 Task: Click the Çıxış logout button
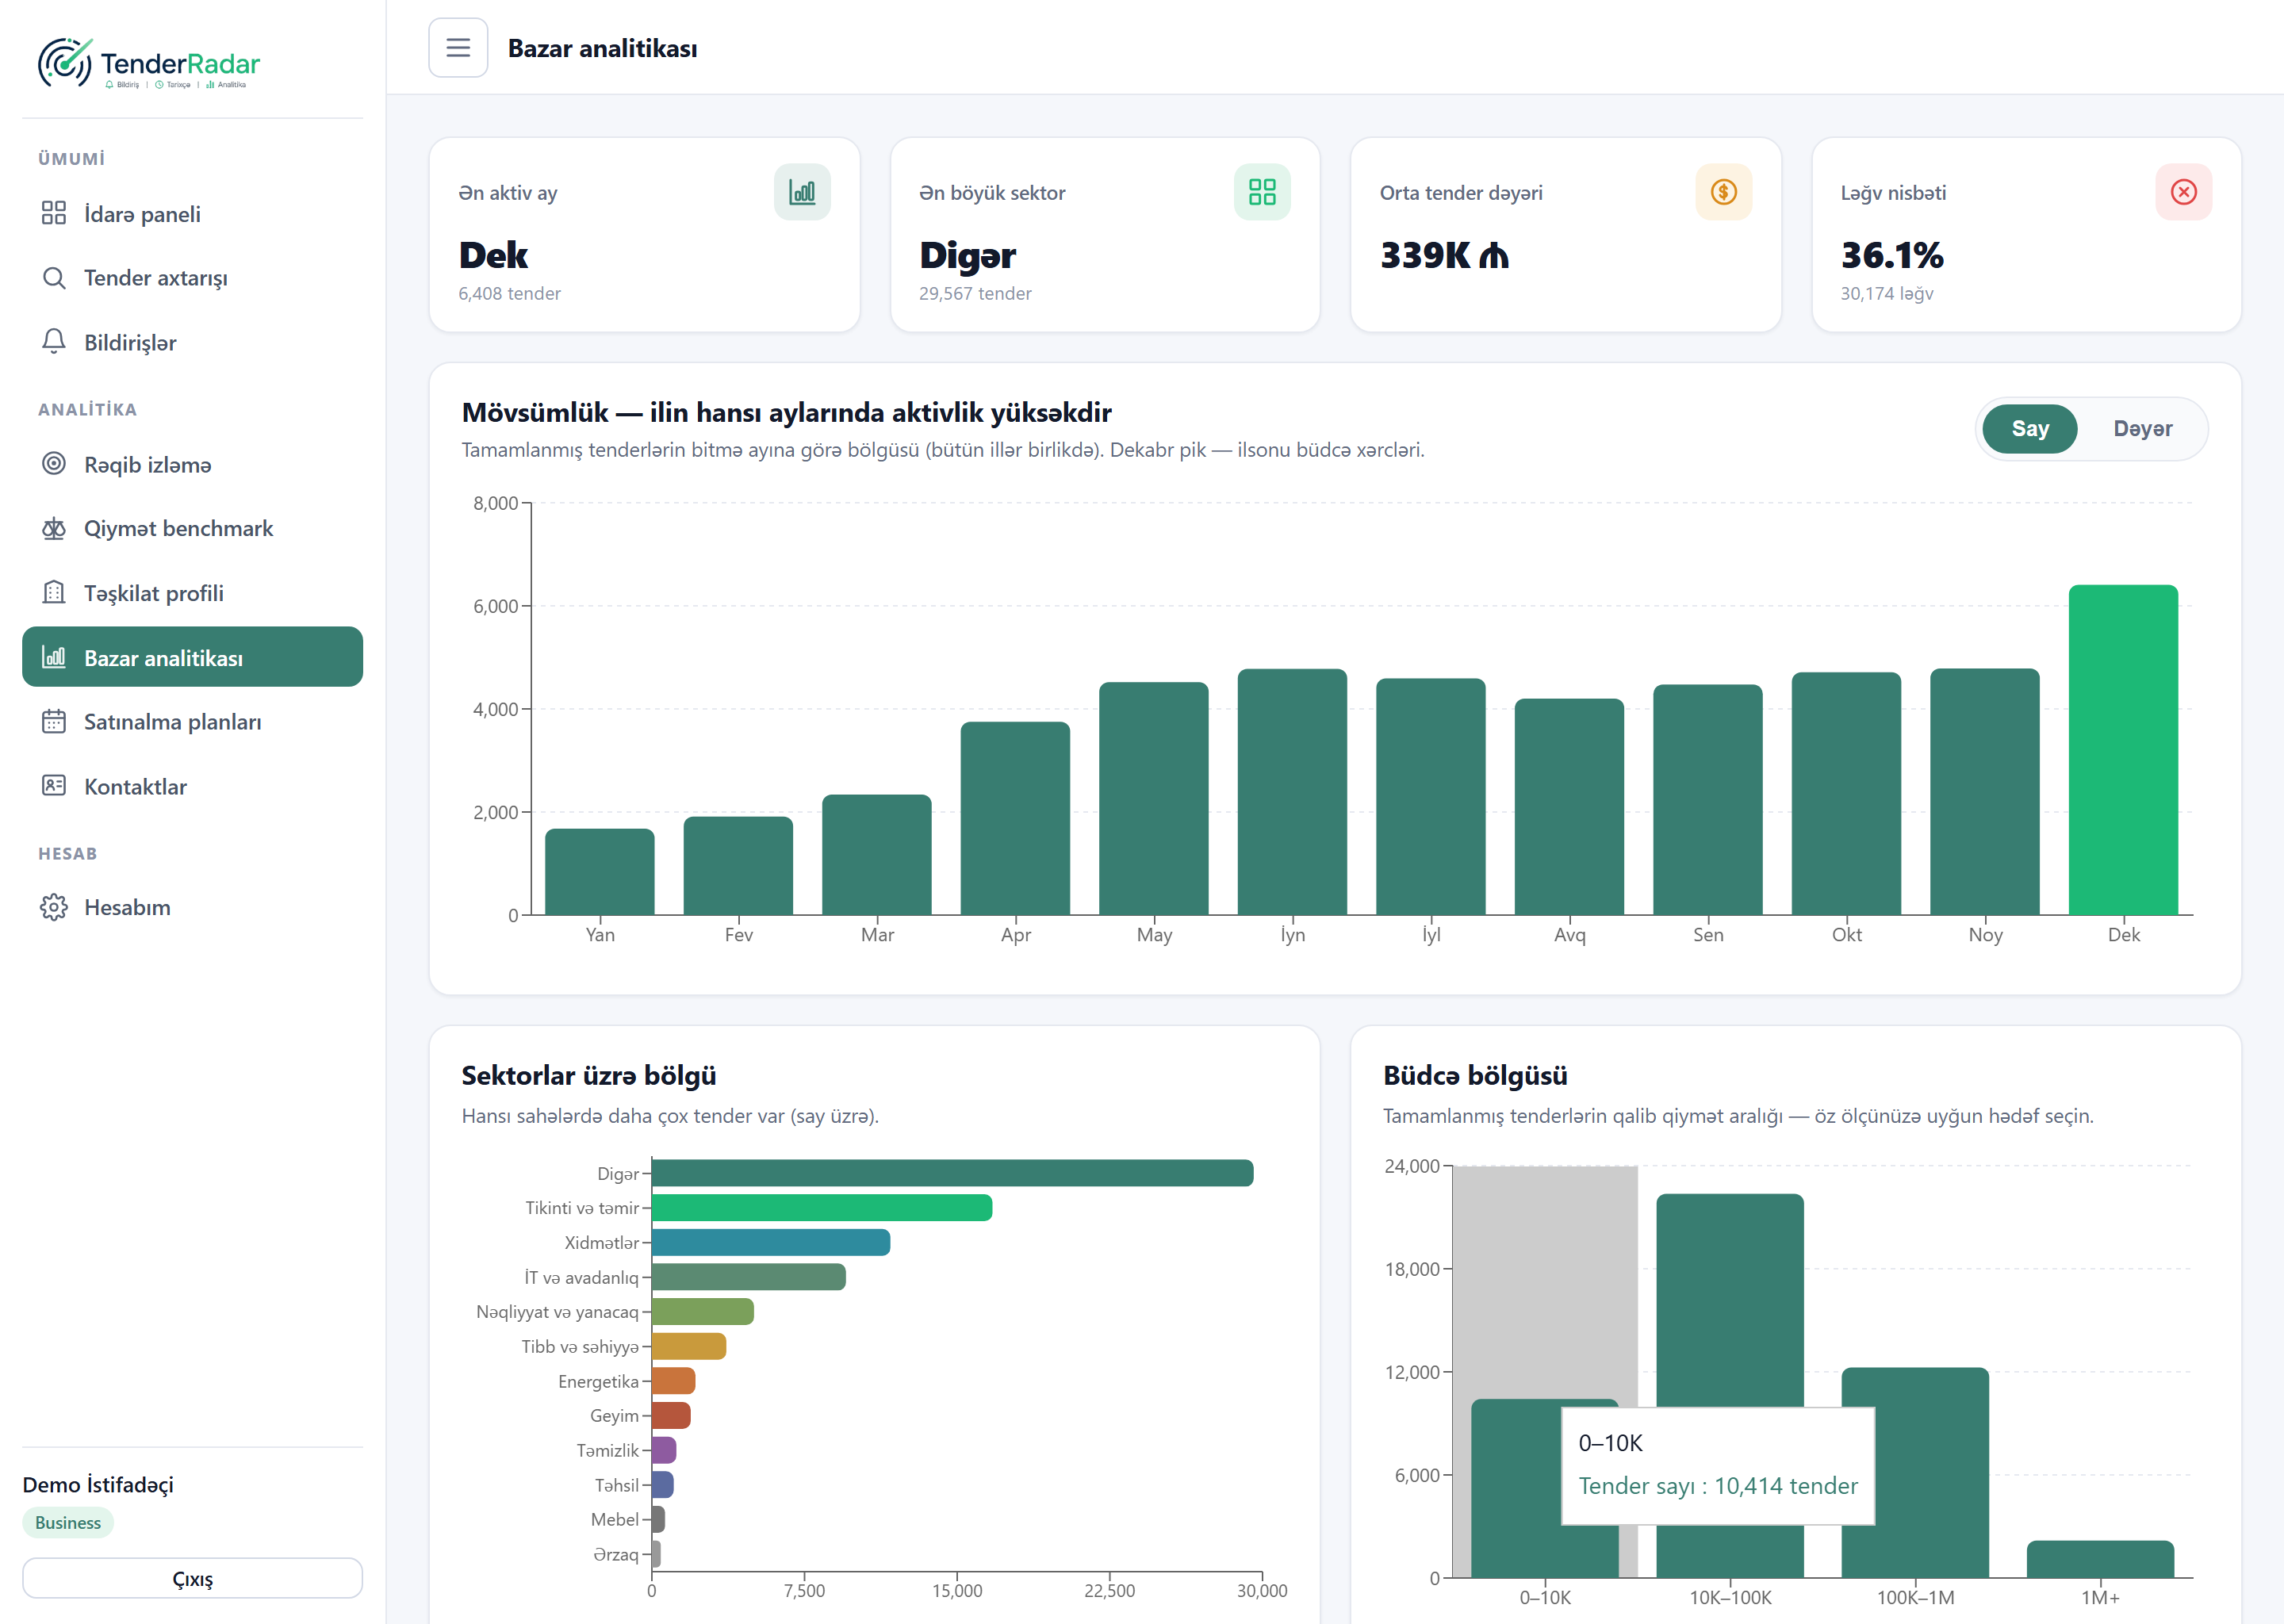coord(192,1579)
